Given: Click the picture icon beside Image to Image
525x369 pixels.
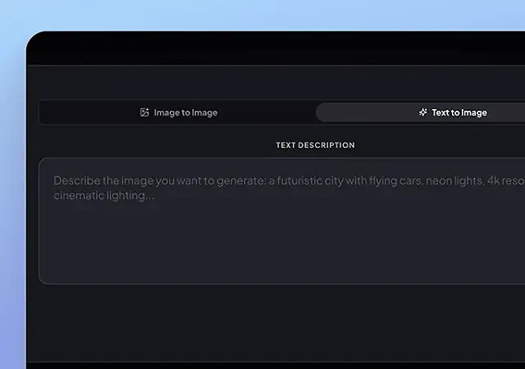Looking at the screenshot, I should tap(144, 112).
